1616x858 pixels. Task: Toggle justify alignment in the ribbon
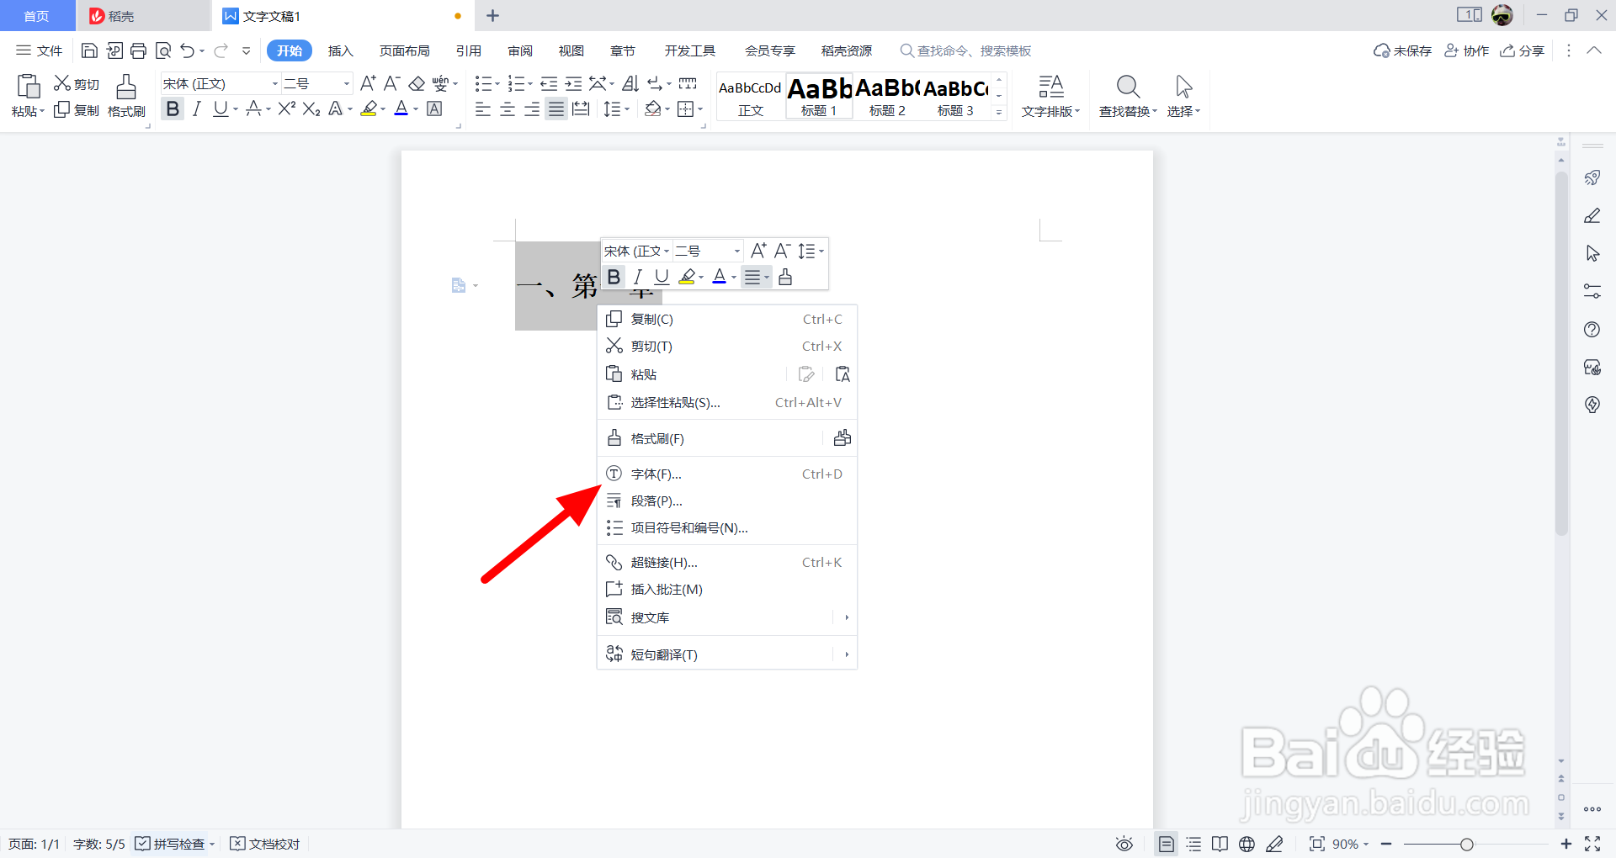pos(556,109)
